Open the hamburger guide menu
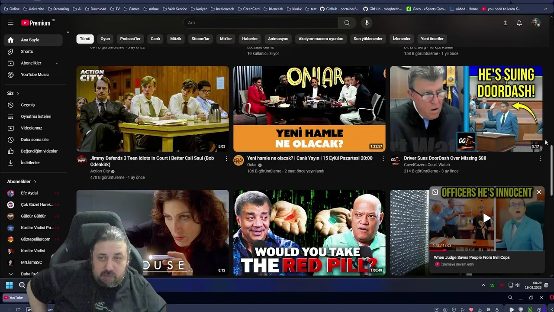The height and width of the screenshot is (312, 554). coord(10,23)
